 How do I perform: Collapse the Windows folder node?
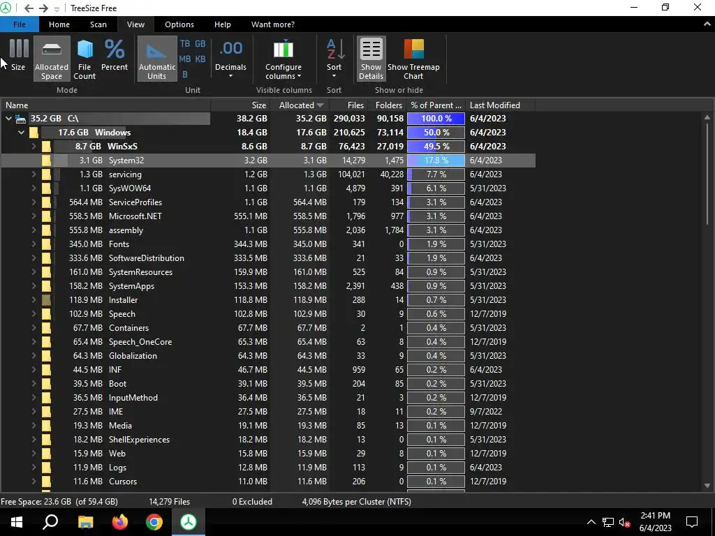coord(21,133)
